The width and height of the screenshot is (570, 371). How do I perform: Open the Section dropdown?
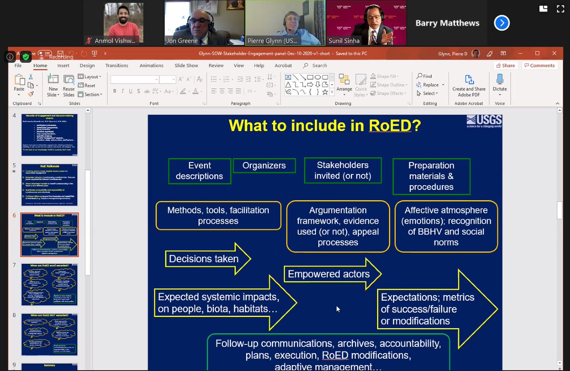89,94
